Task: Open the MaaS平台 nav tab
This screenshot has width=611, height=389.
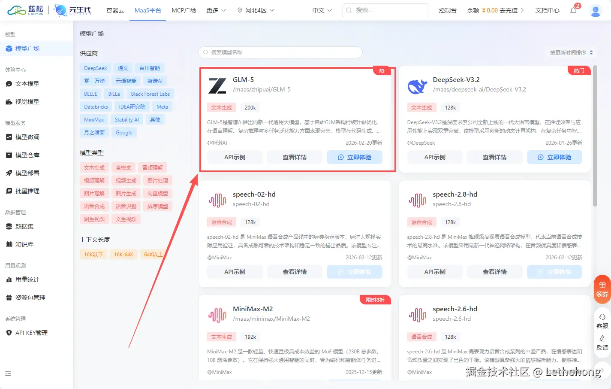Action: (148, 10)
